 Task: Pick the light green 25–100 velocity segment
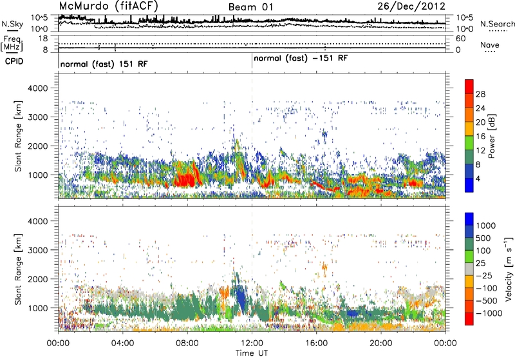pyautogui.click(x=469, y=256)
